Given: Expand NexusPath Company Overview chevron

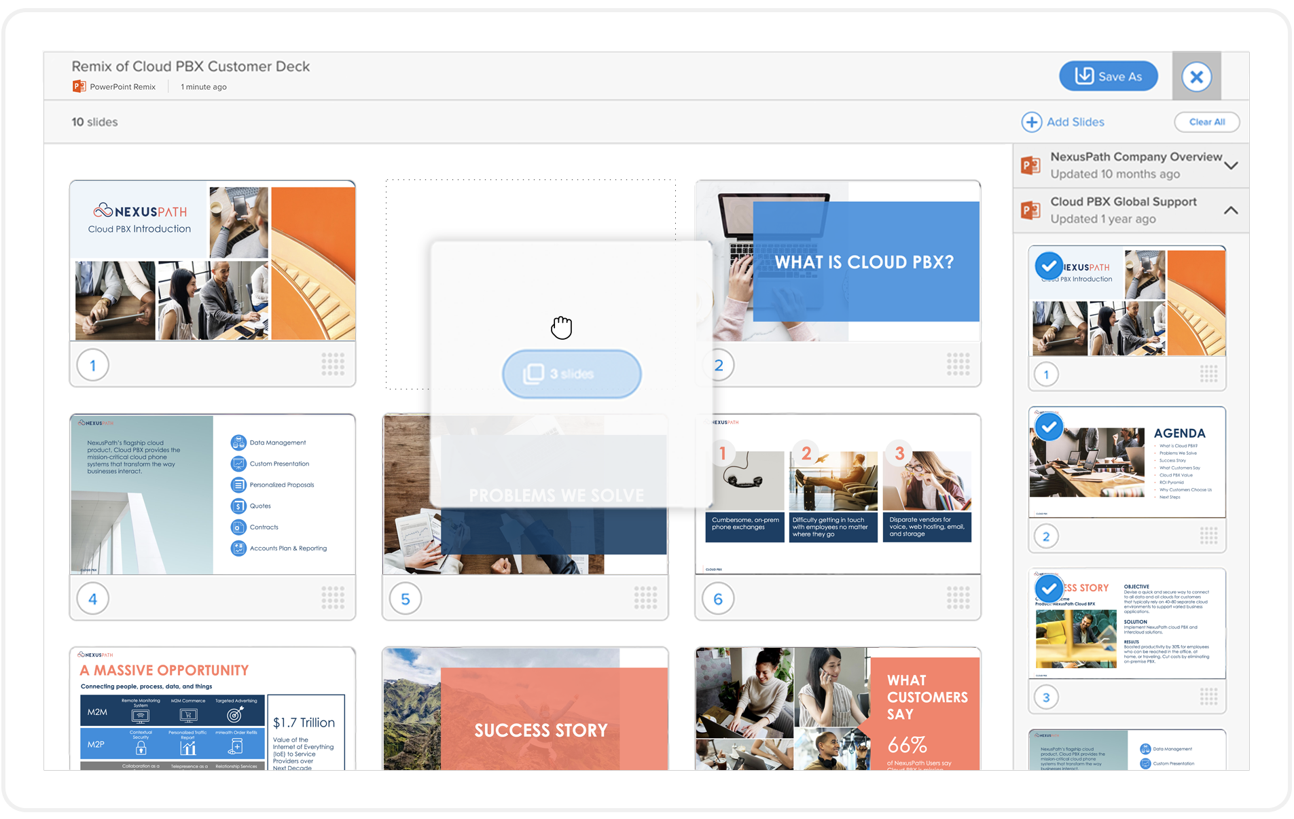Looking at the screenshot, I should click(1232, 165).
